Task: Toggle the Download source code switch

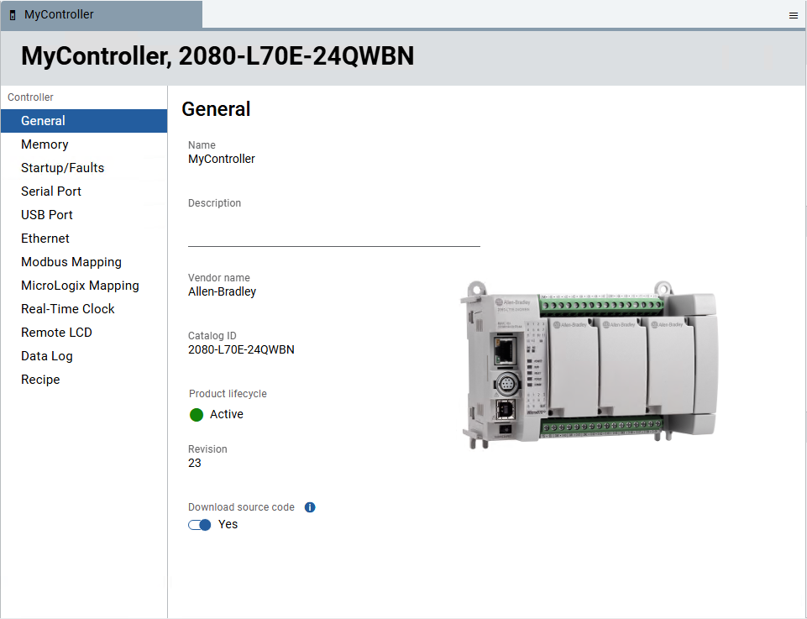Action: click(x=200, y=525)
